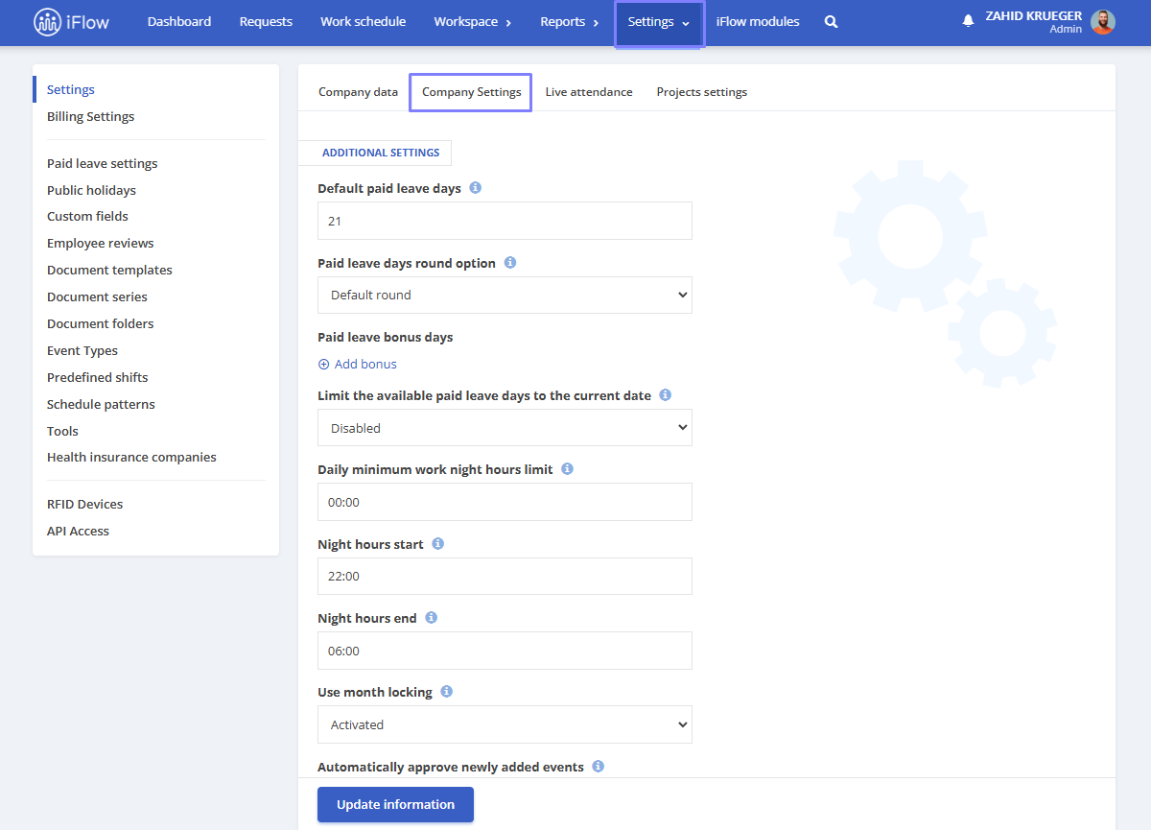Select the Company Settings tab

point(471,92)
